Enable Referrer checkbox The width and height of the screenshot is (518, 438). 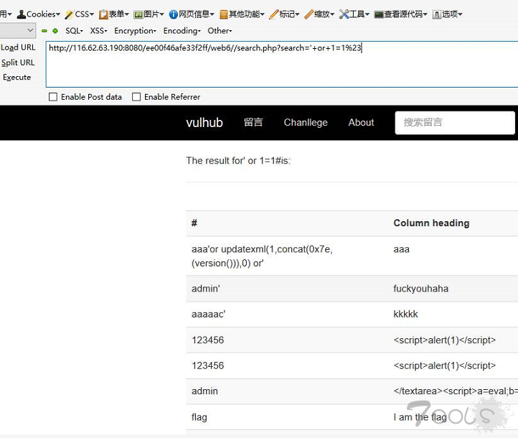[x=136, y=97]
